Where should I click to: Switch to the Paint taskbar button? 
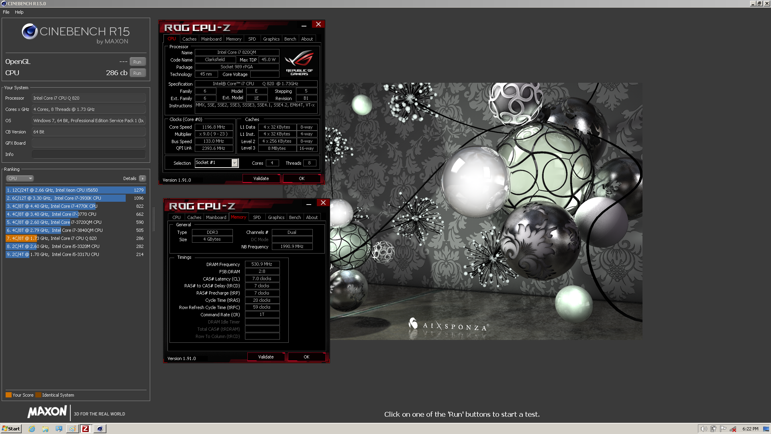(x=72, y=429)
